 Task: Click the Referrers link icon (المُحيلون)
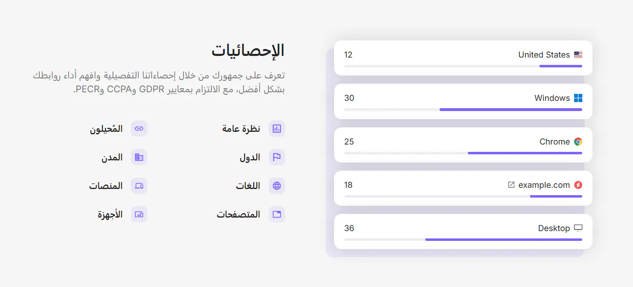[x=139, y=129]
